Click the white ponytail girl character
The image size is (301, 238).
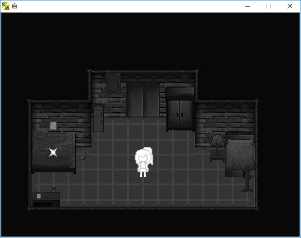coord(144,162)
